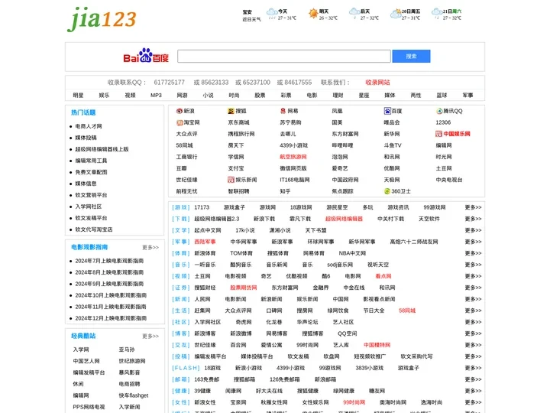Select 电影 in the category nav bar
This screenshot has height=413, width=550.
coord(312,95)
